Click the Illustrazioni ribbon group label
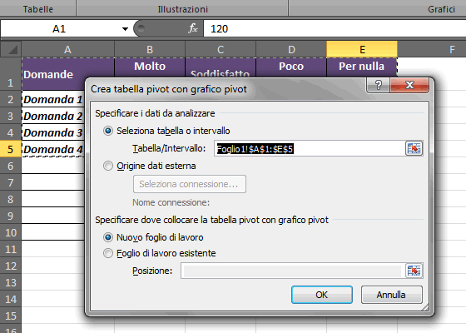 [x=182, y=9]
